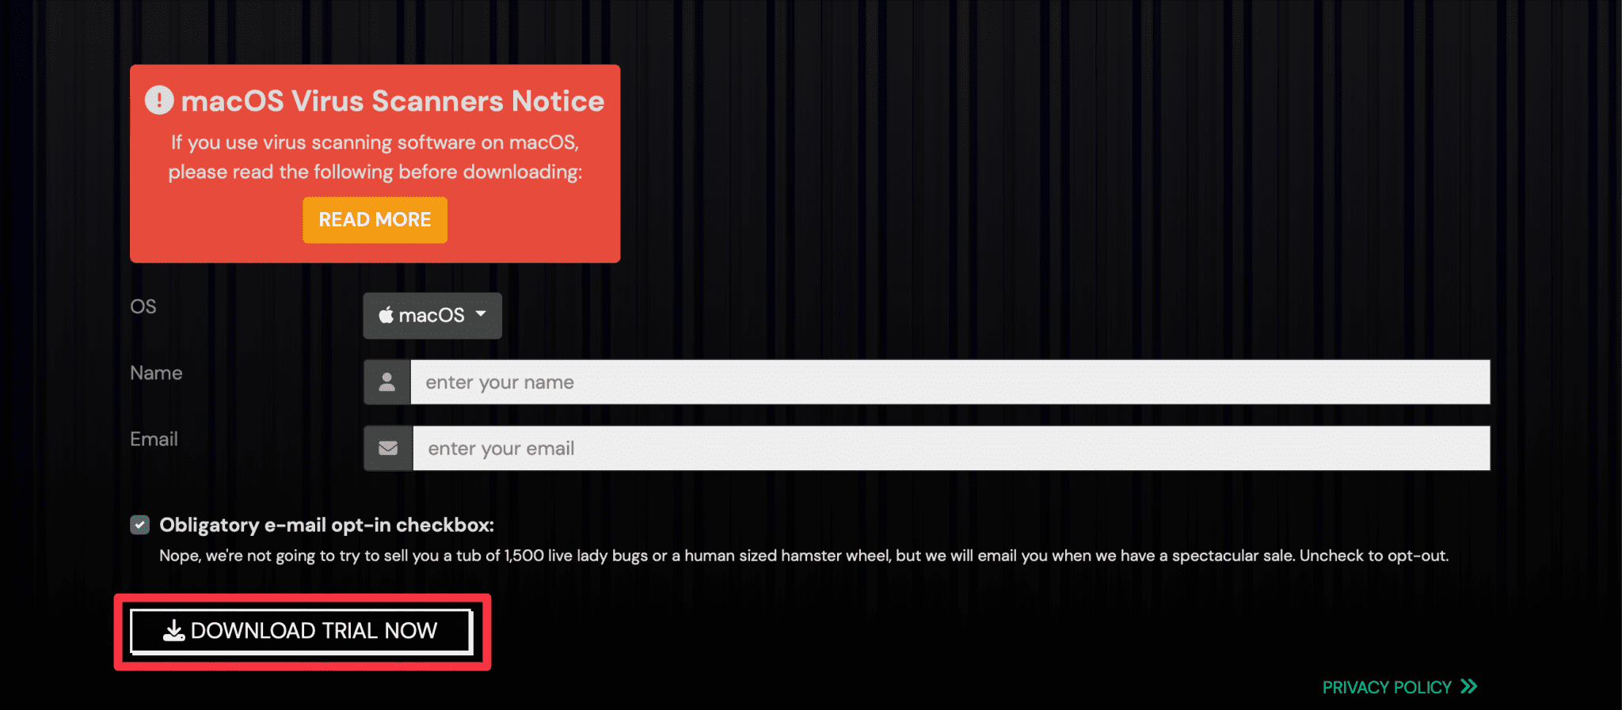This screenshot has height=710, width=1622.
Task: Click the double chevron next to Privacy Policy
Action: coord(1469,686)
